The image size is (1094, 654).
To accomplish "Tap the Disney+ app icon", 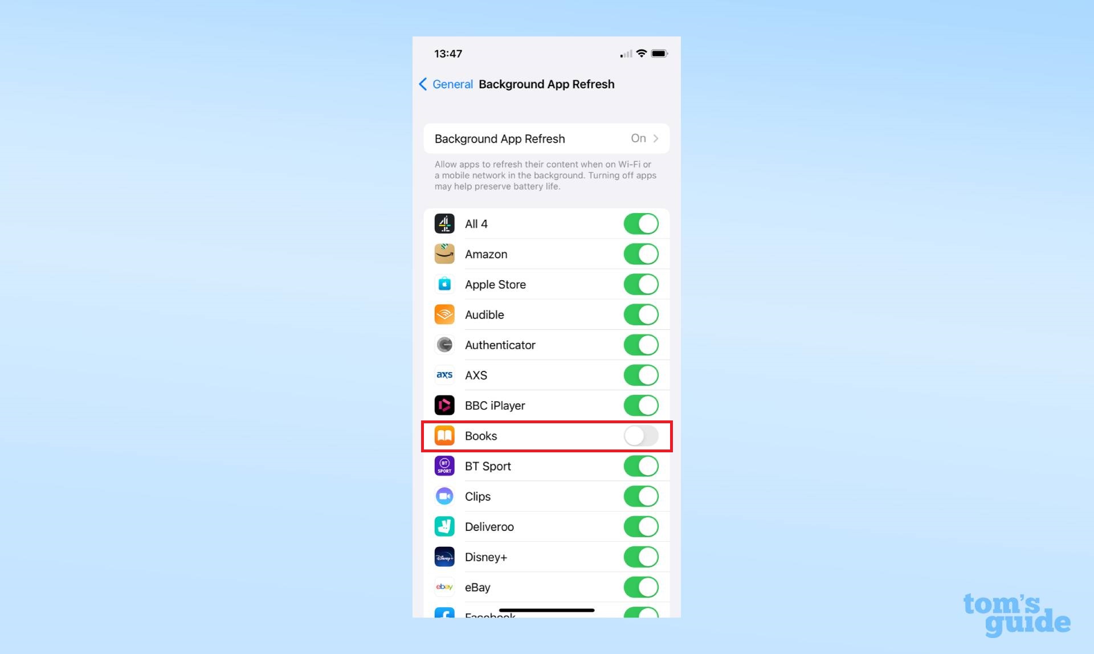I will (x=444, y=557).
